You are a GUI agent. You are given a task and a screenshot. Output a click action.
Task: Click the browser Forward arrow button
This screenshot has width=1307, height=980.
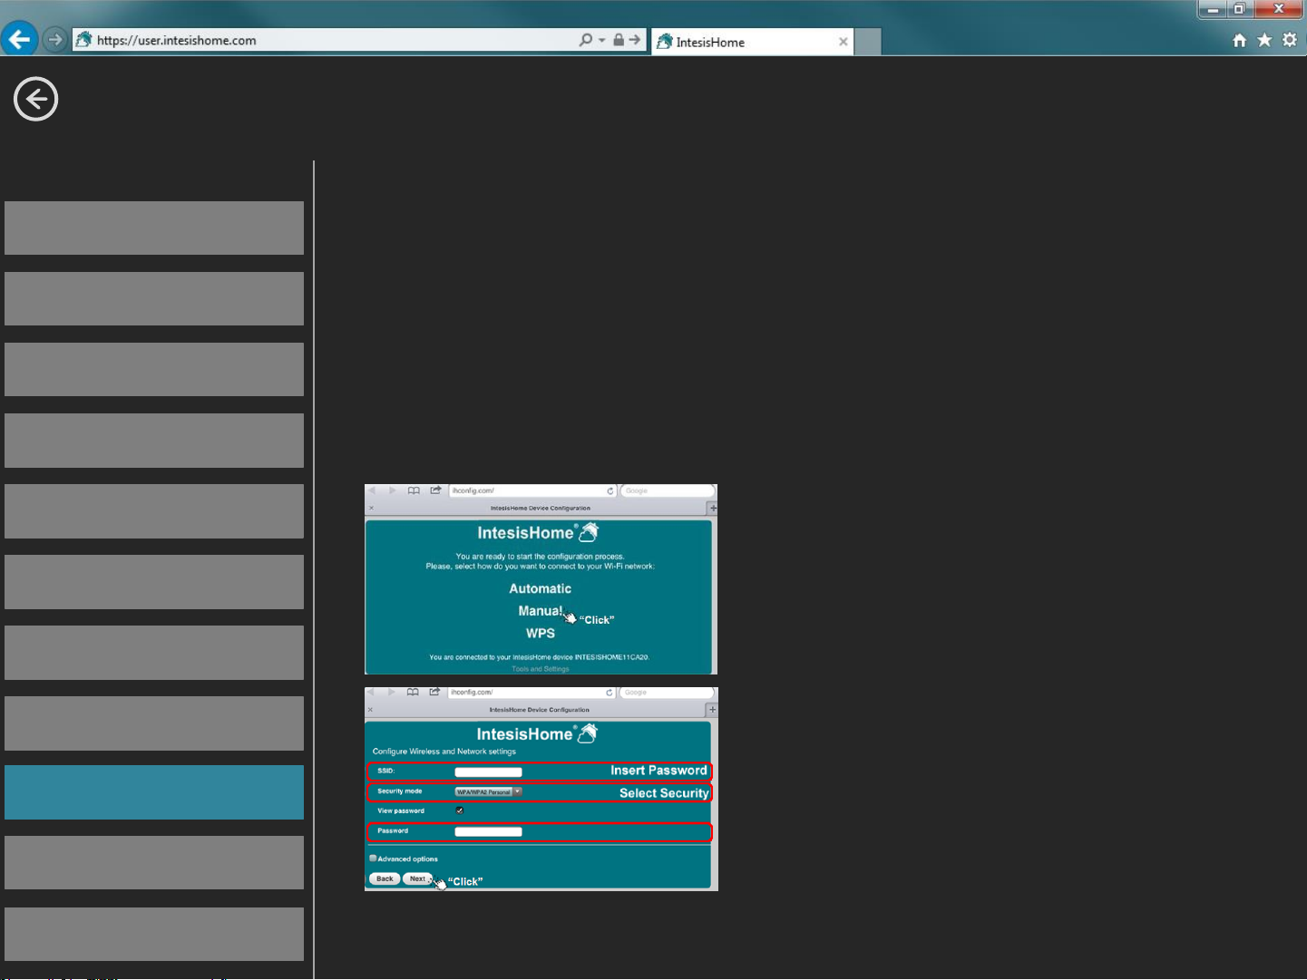[55, 40]
